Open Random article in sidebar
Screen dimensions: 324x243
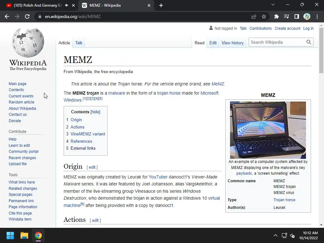21,102
